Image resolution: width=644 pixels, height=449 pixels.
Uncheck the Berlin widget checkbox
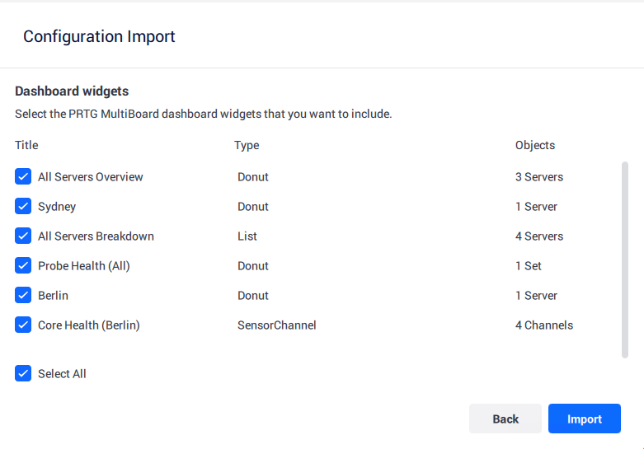[x=23, y=295]
